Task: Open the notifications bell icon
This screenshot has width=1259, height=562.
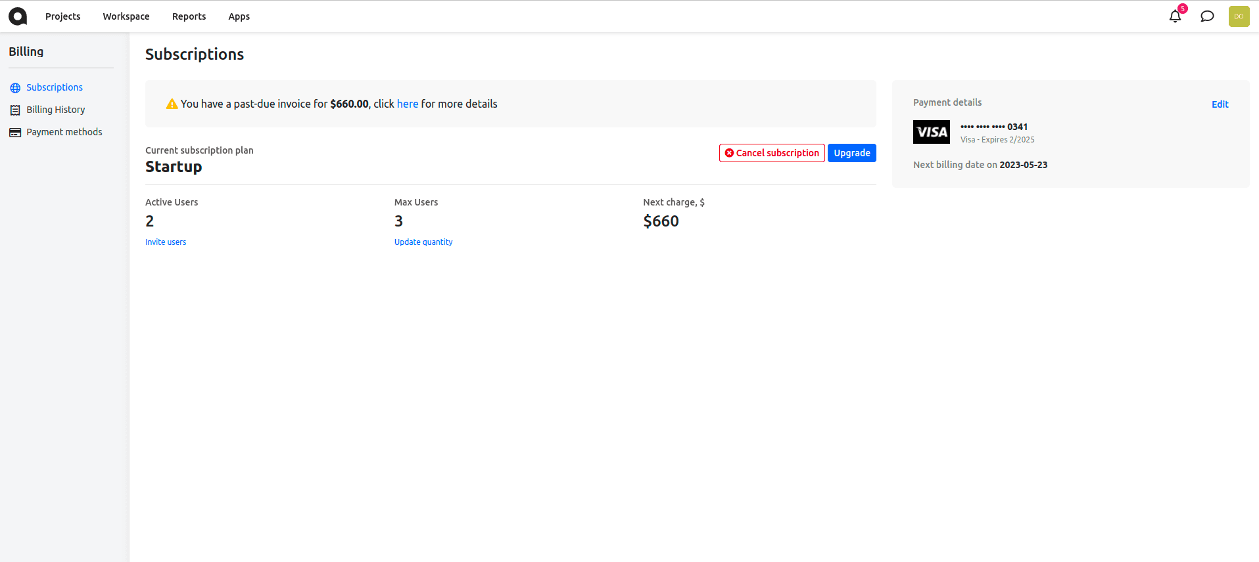Action: tap(1175, 16)
